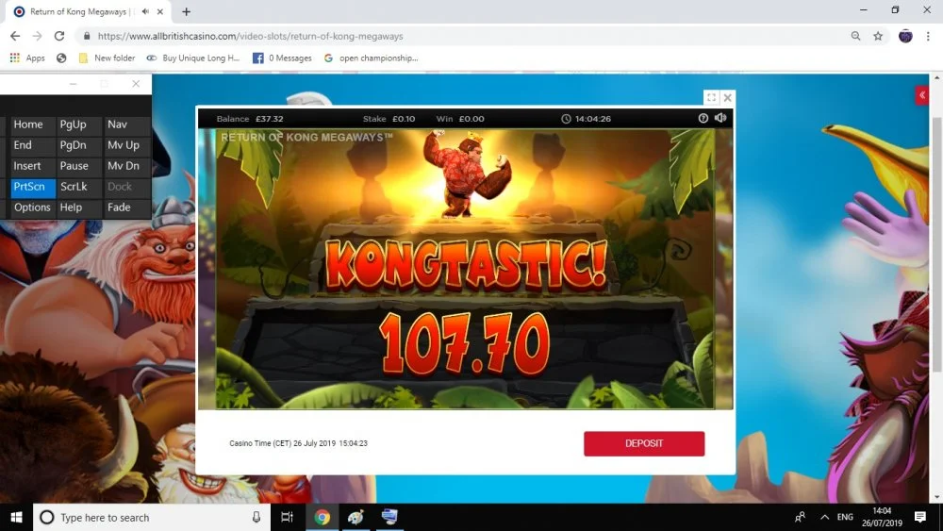Click the 107.70 win amount
The image size is (943, 531).
coord(465,344)
